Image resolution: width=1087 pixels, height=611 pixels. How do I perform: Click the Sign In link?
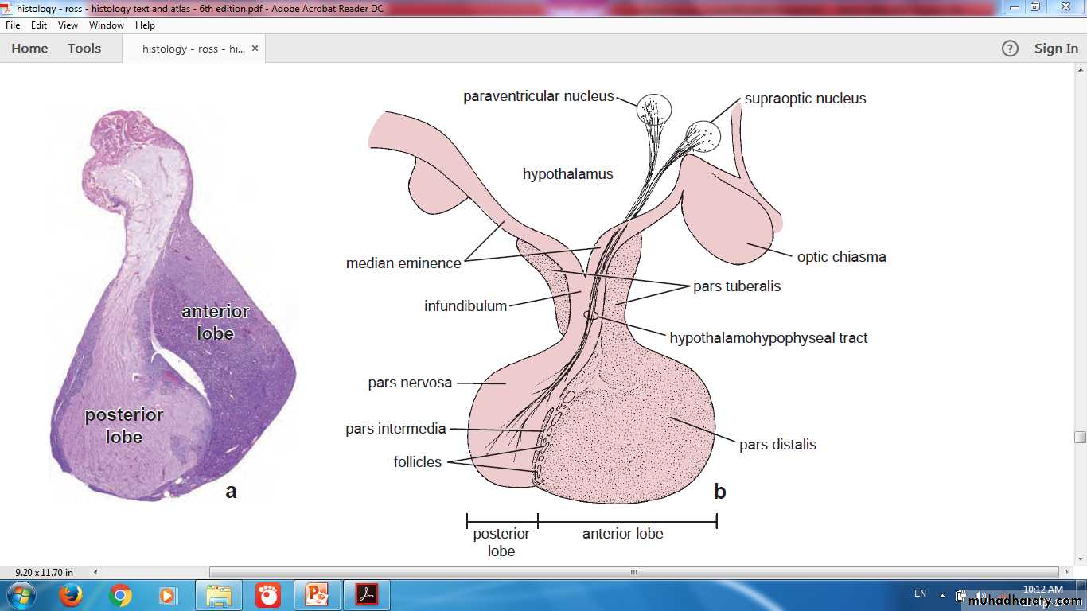point(1056,49)
